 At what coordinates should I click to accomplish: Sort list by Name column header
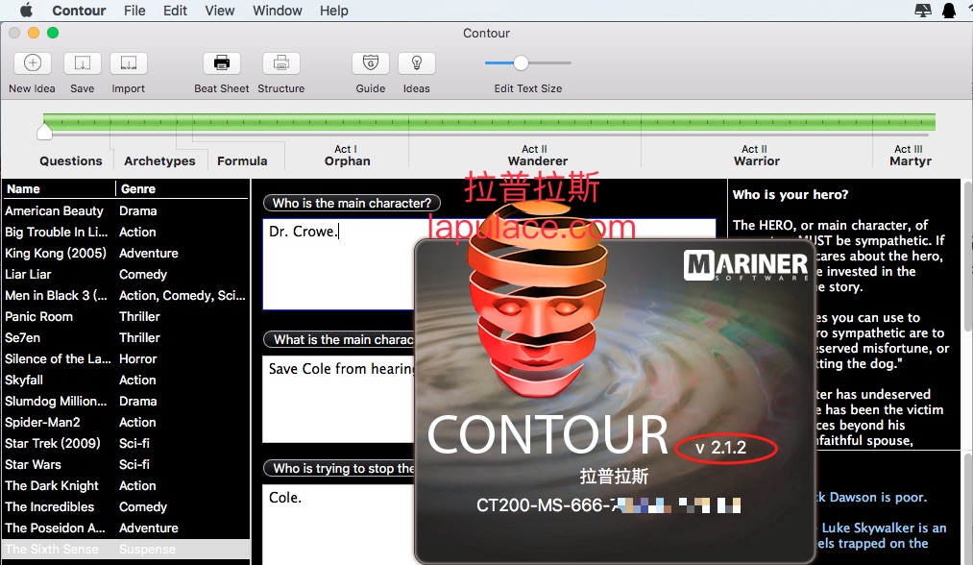point(59,188)
